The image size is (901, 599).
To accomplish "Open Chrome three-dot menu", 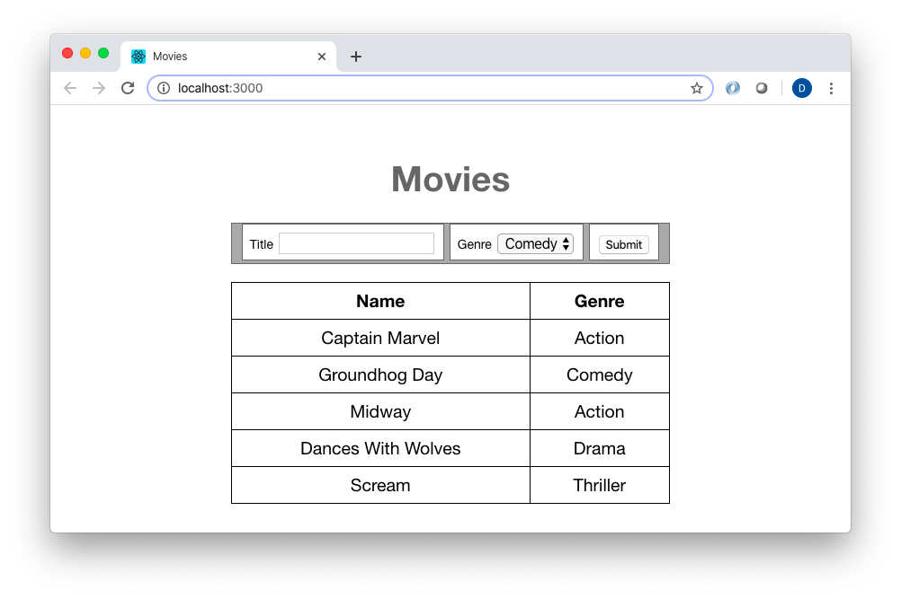I will point(831,88).
